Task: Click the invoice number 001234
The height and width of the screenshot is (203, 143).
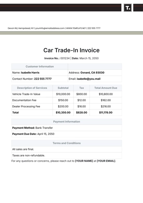Action: coord(65,58)
